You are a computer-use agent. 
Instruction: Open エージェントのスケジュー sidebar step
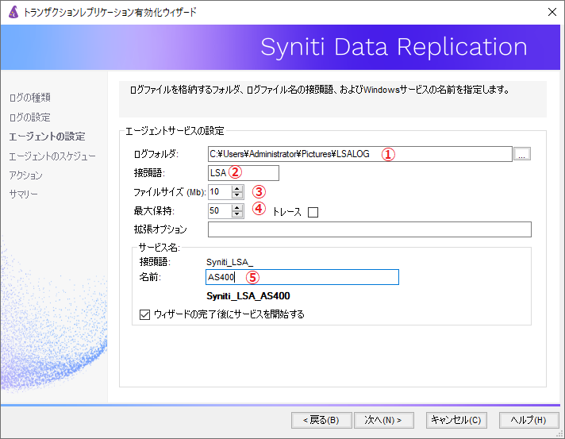(x=52, y=156)
